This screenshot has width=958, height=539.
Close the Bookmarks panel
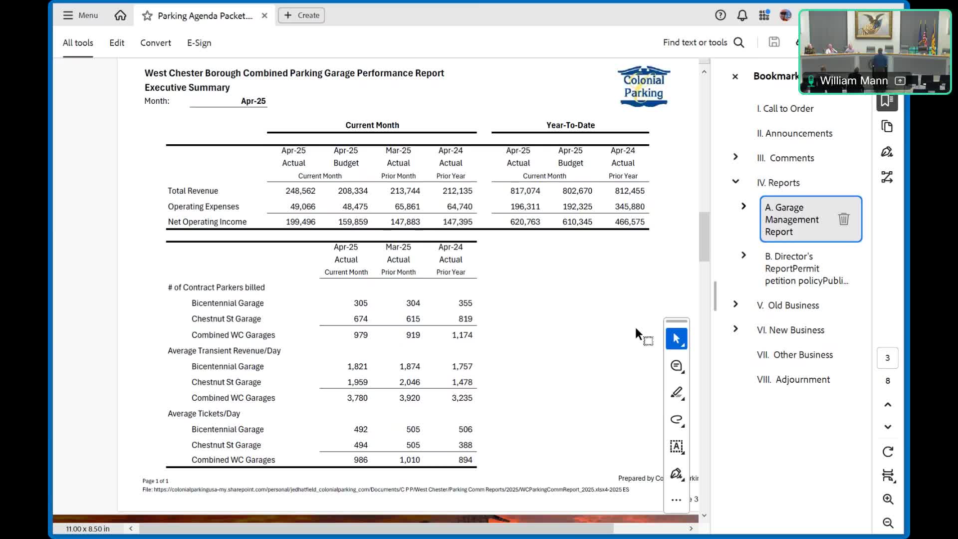[x=735, y=76]
